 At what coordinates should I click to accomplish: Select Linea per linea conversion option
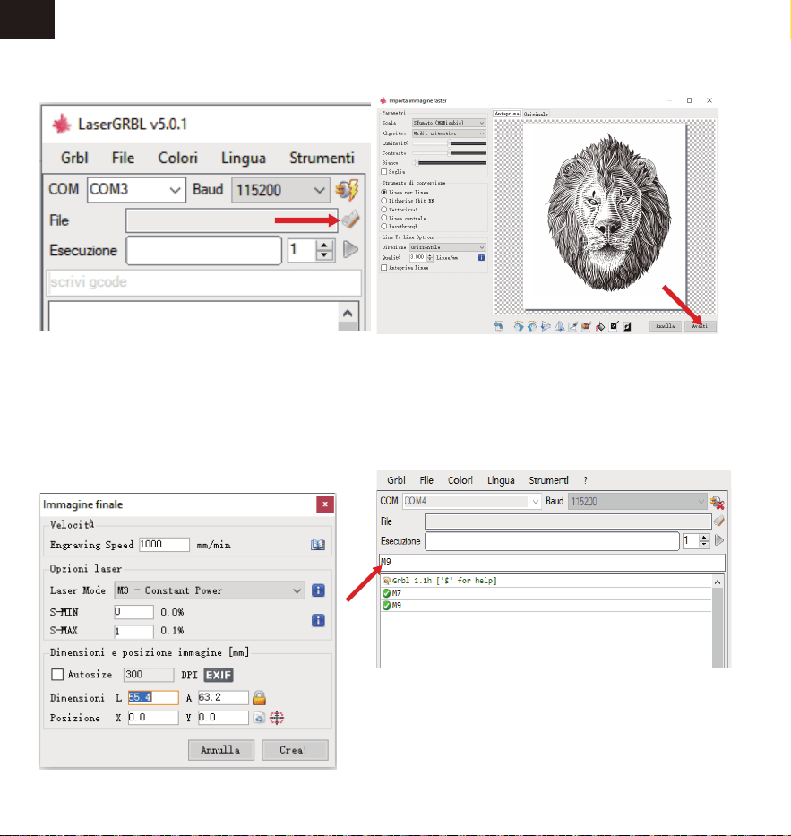pyautogui.click(x=383, y=192)
